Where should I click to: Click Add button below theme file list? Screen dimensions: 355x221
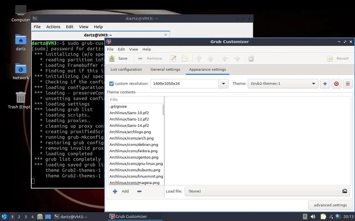point(121,191)
